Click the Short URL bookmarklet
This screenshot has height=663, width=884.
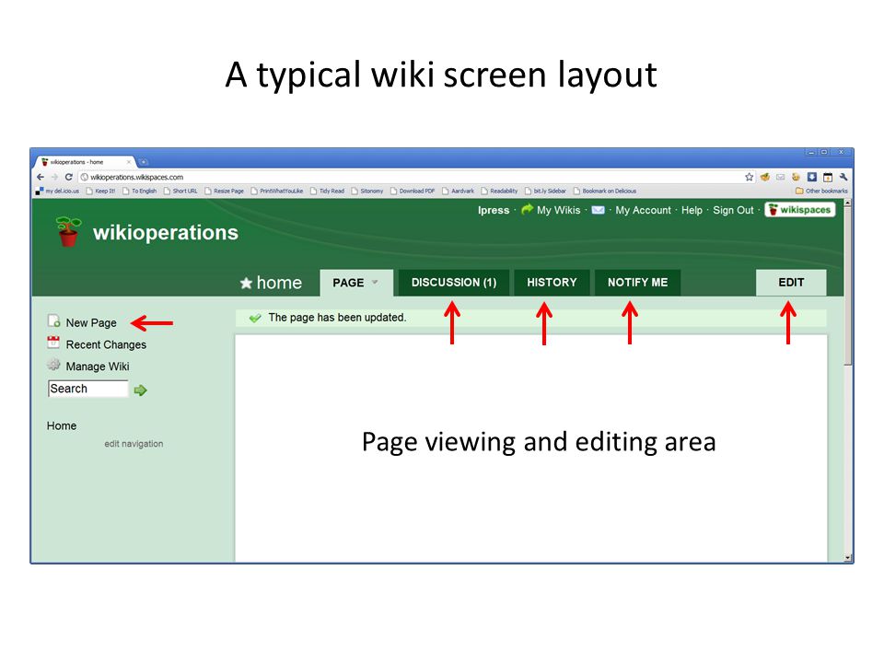click(180, 192)
